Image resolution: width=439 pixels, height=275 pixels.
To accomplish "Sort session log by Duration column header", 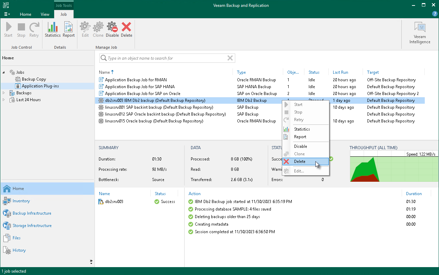I will click(x=414, y=194).
